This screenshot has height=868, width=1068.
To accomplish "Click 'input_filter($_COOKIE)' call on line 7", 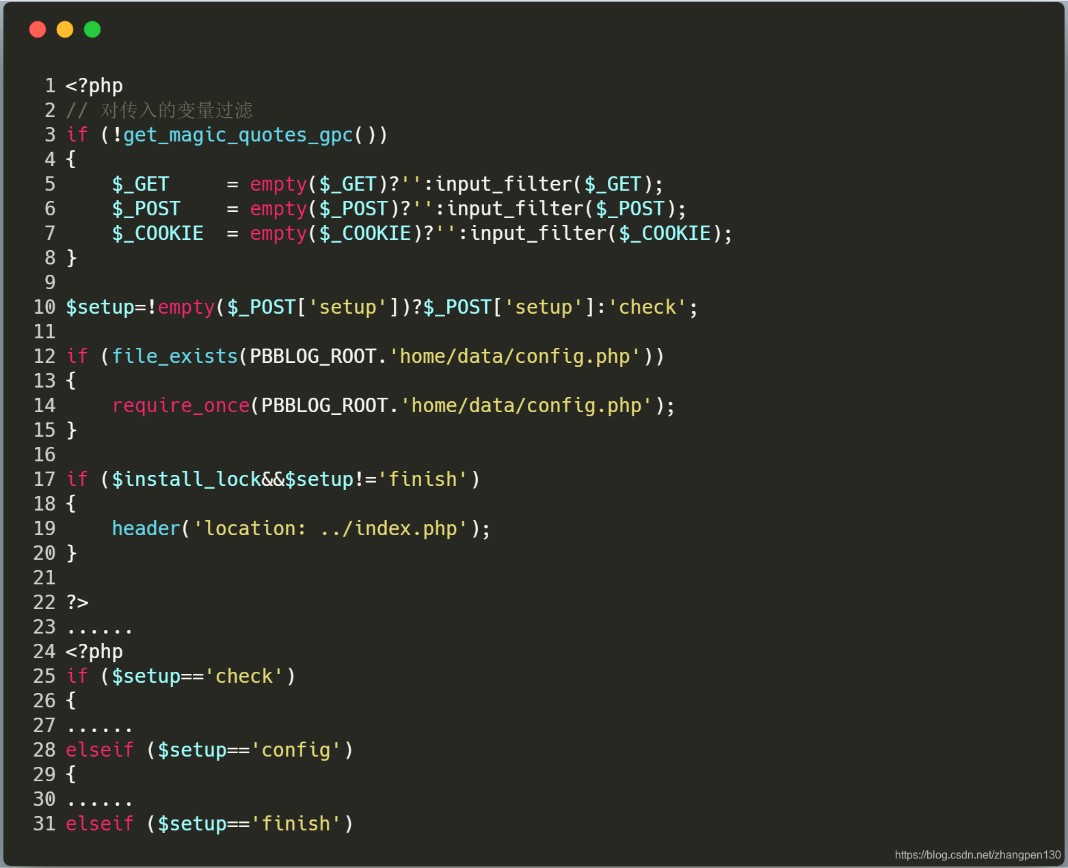I will tap(596, 234).
